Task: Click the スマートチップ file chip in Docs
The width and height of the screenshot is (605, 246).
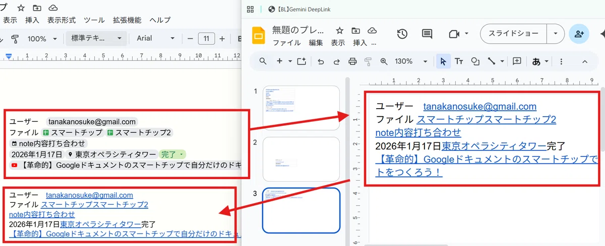Action: 73,133
